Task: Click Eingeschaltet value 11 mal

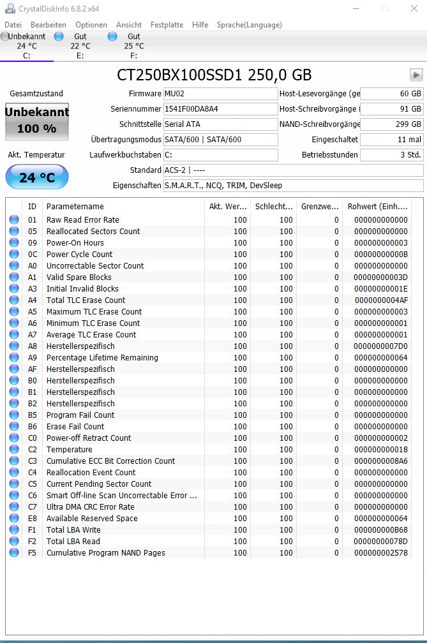Action: (392, 140)
